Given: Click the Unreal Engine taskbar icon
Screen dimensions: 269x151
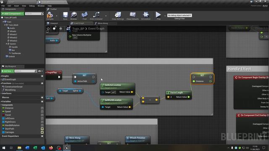Looking at the screenshot, I should (x=67, y=148).
